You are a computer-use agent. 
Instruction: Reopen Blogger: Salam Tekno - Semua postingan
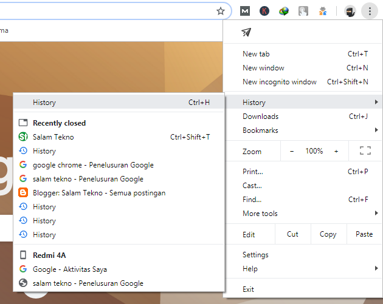click(x=119, y=192)
